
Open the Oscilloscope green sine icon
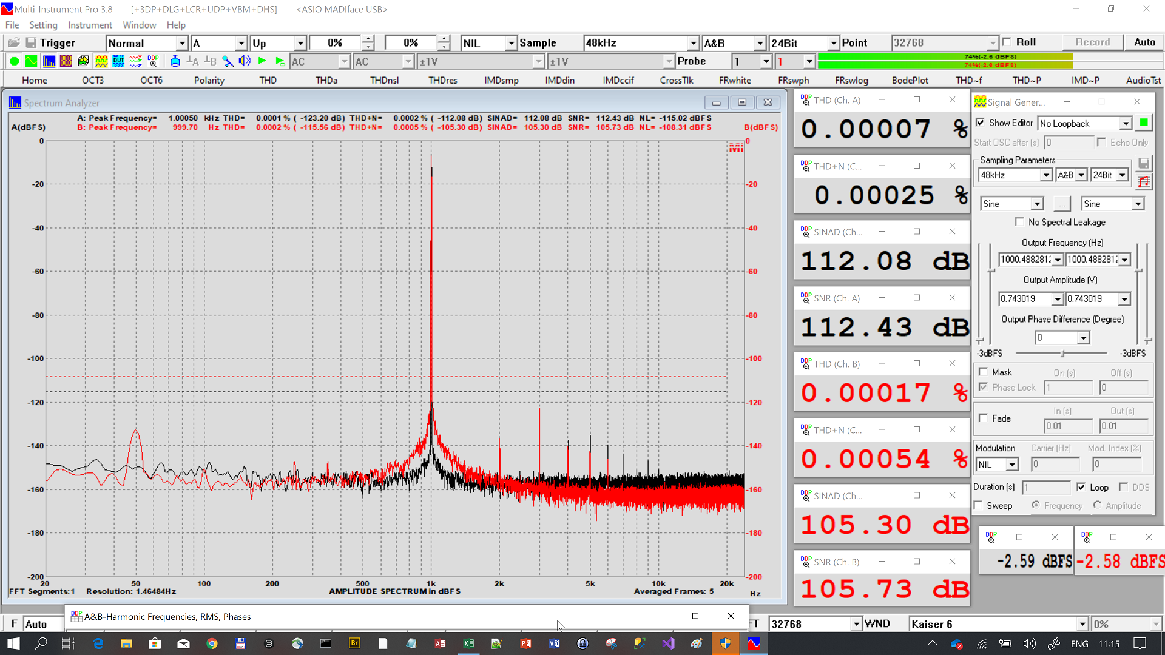[31, 61]
